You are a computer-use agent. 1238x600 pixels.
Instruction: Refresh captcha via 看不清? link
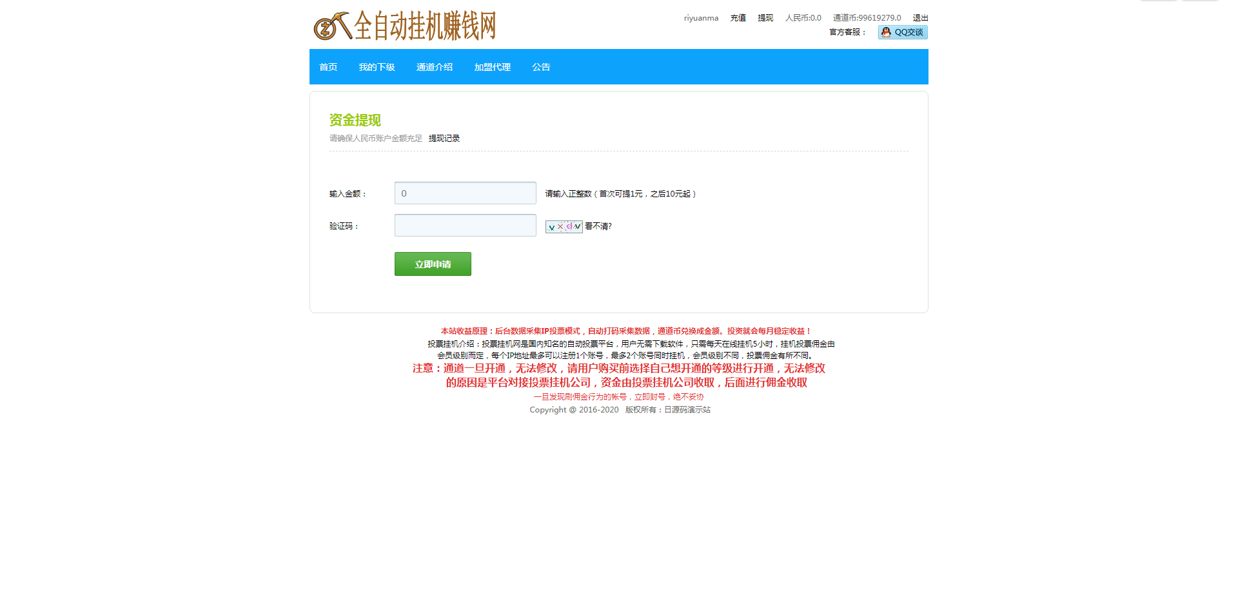[x=598, y=226]
